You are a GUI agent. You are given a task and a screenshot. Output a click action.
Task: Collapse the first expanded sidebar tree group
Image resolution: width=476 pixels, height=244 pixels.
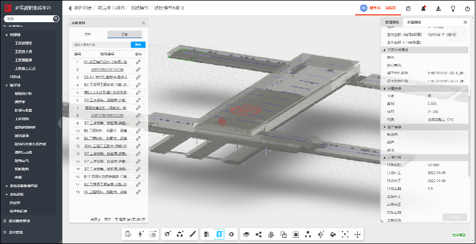pyautogui.click(x=6, y=35)
